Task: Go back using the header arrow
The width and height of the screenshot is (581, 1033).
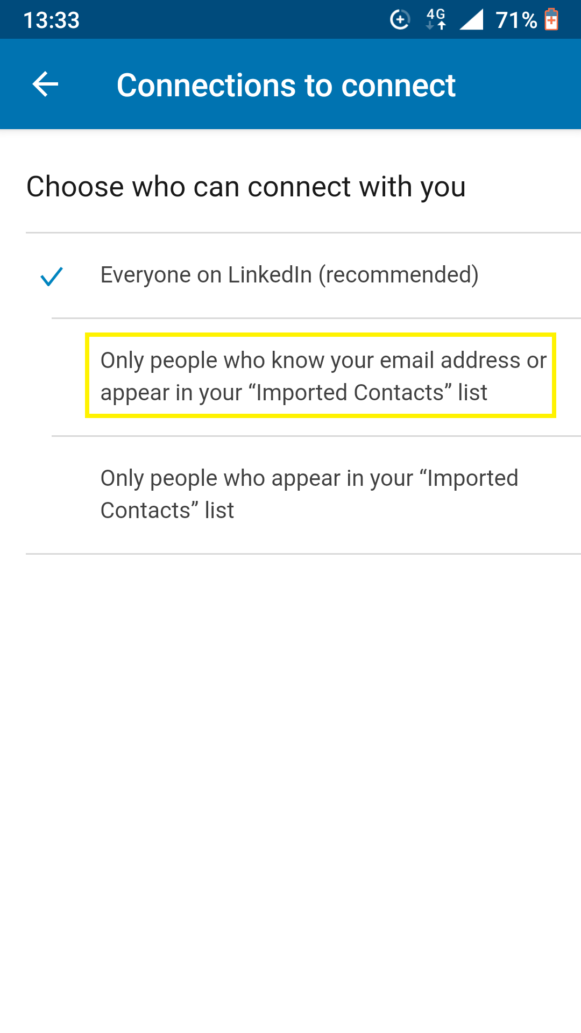Action: (x=45, y=84)
